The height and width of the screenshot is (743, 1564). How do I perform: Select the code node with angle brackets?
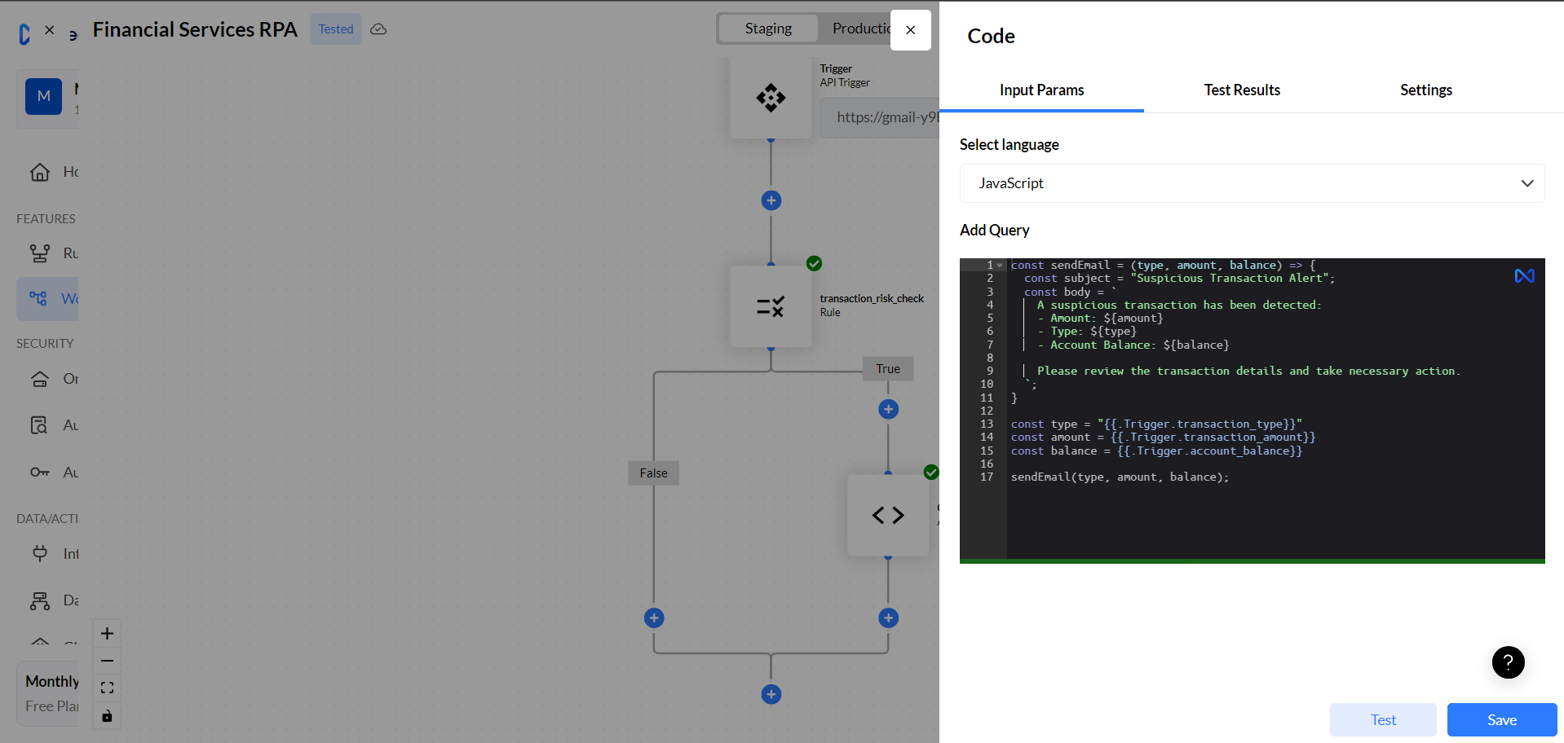[x=888, y=515]
